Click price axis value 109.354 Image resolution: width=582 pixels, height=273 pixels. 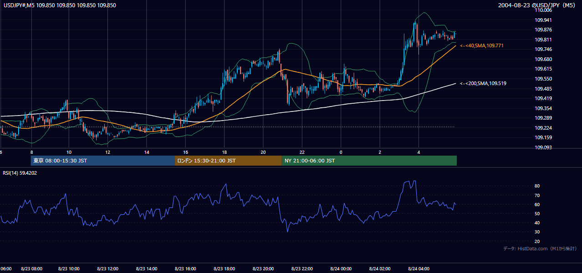pos(543,108)
